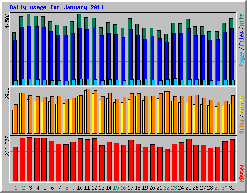Select day label 15 on x-axis
Image resolution: width=247 pixels, height=193 pixels.
pyautogui.click(x=116, y=188)
